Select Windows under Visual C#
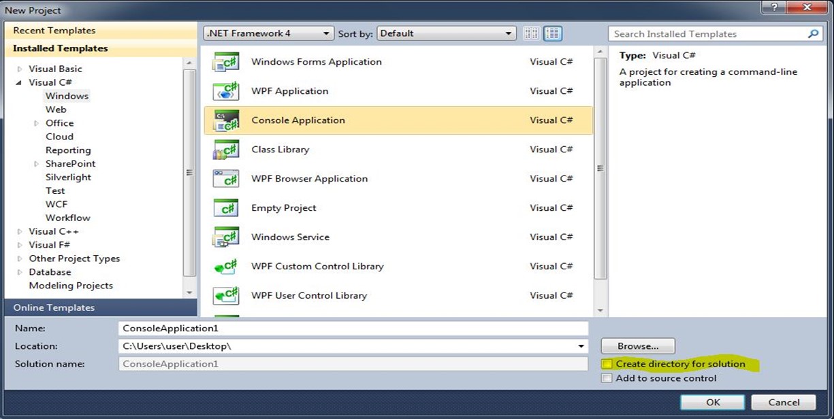This screenshot has height=419, width=834. click(67, 96)
